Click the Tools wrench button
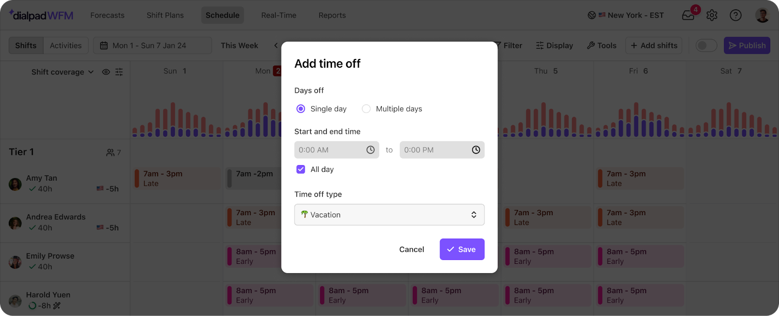Image resolution: width=779 pixels, height=316 pixels. point(602,45)
